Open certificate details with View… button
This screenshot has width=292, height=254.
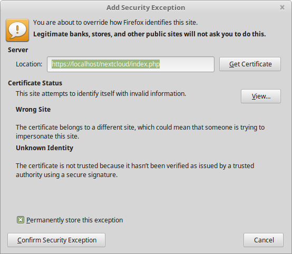click(261, 96)
